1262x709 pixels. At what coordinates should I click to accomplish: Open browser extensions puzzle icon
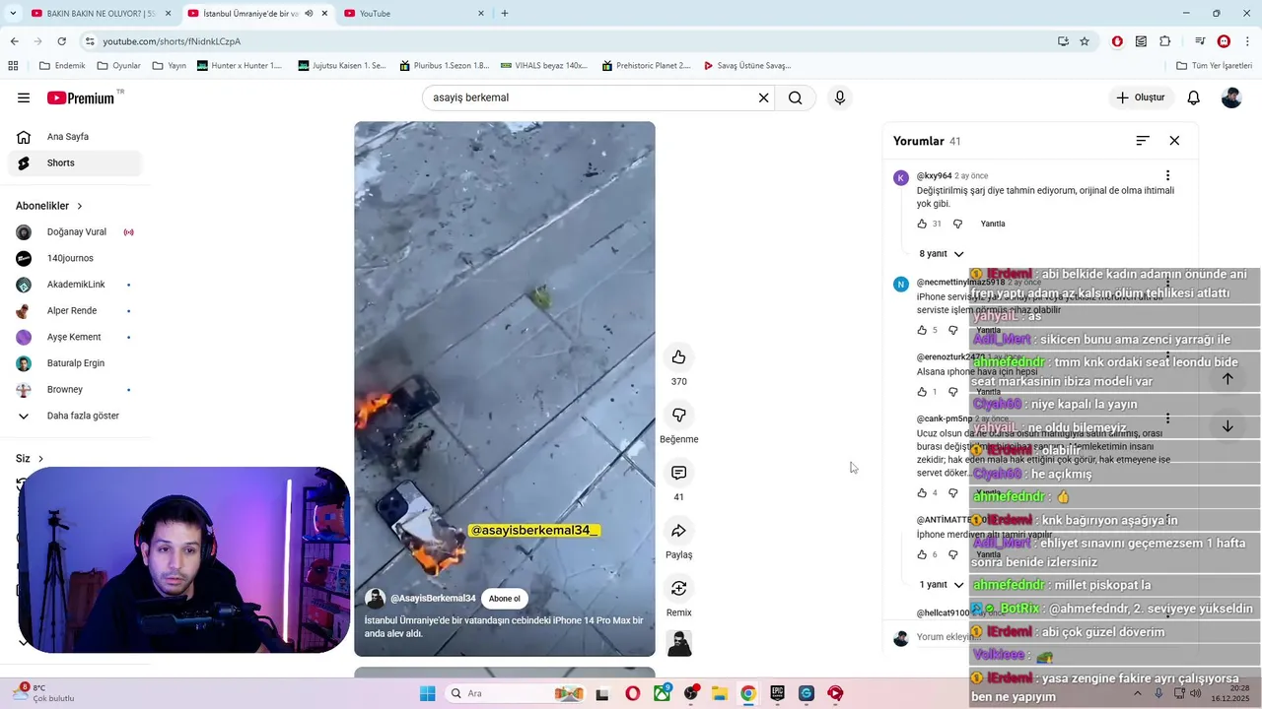1165,41
